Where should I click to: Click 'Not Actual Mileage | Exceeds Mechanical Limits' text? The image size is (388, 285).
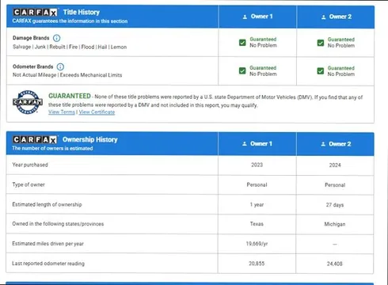(67, 75)
